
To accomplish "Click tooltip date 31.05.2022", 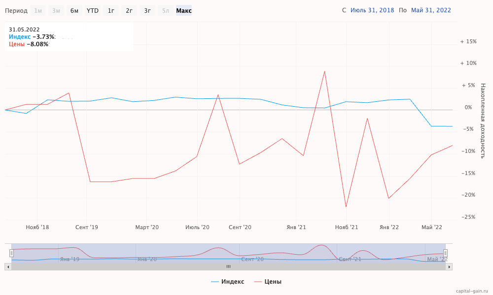I will tap(24, 29).
